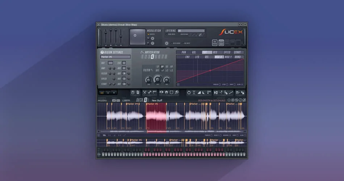
Task: Click the eye view icon in toolbar
Action: point(161,92)
